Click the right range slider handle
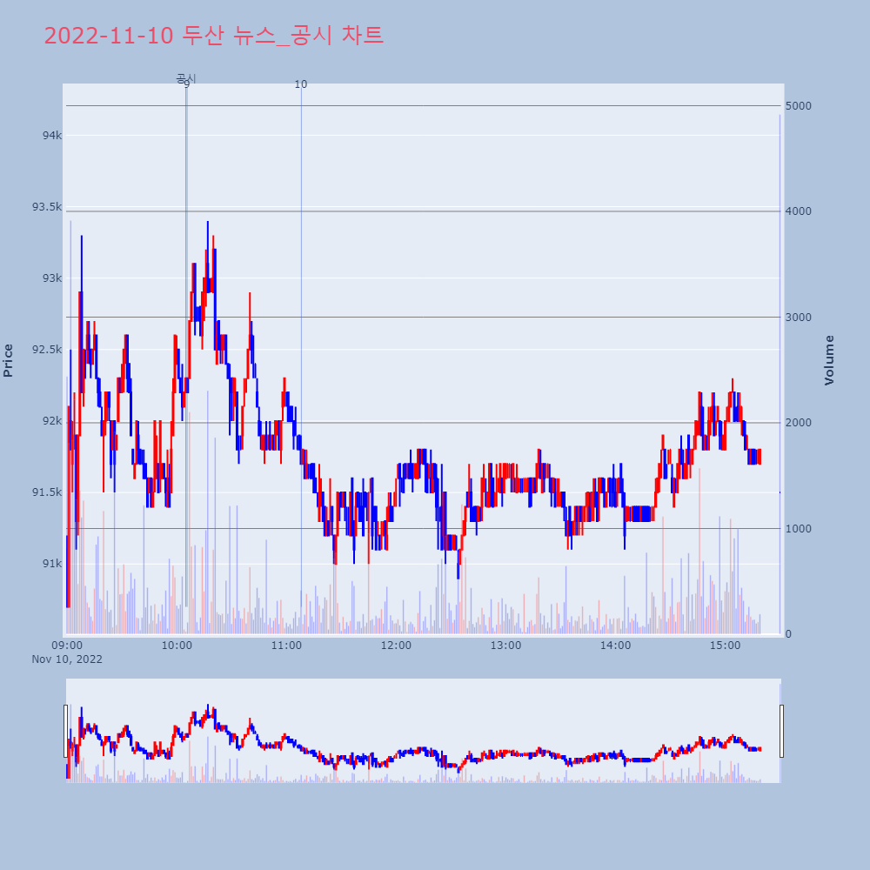This screenshot has height=870, width=870. pyautogui.click(x=782, y=731)
